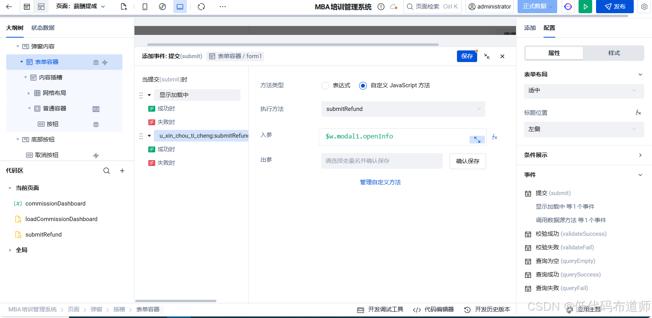Click the $w.modal1.openInfo 入参 input
Viewport: 652px width, 318px height.
403,137
